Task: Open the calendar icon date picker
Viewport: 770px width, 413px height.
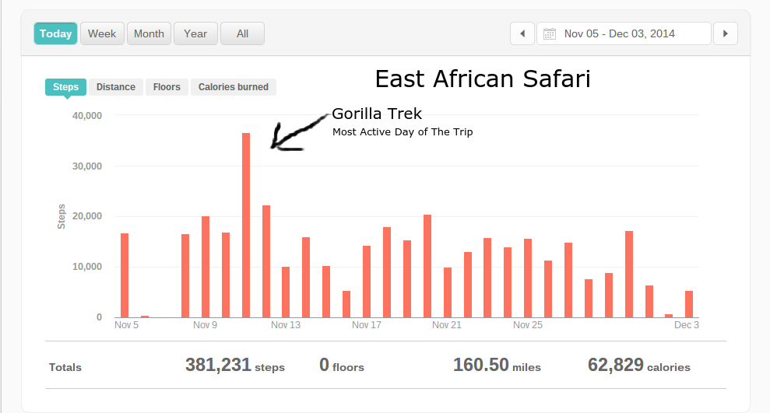Action: [x=550, y=33]
